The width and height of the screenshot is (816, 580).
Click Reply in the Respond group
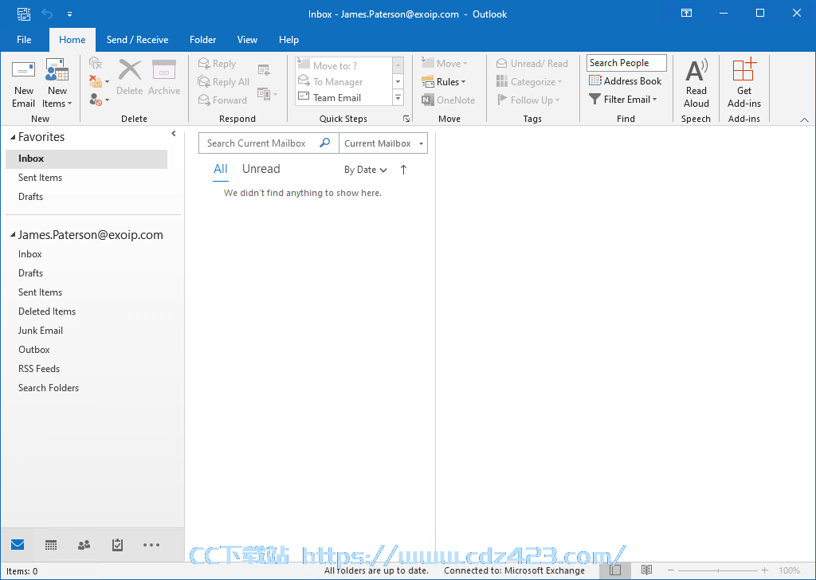217,64
